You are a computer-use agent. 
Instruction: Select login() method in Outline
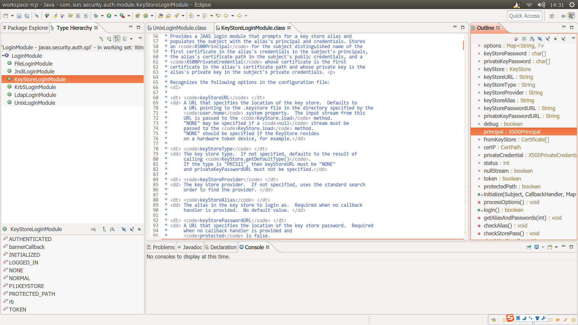point(491,210)
